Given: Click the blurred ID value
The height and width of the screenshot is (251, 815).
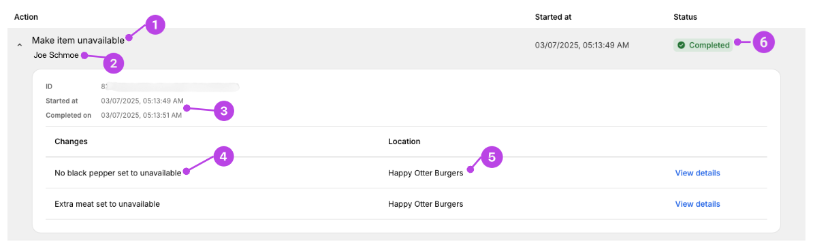Looking at the screenshot, I should click(170, 86).
